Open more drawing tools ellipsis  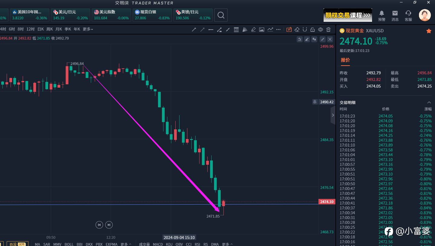(x=278, y=29)
